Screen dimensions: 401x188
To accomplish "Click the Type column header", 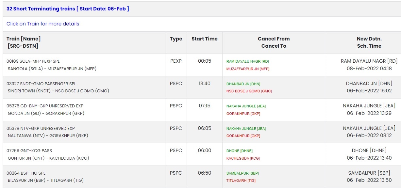I will click(175, 39).
